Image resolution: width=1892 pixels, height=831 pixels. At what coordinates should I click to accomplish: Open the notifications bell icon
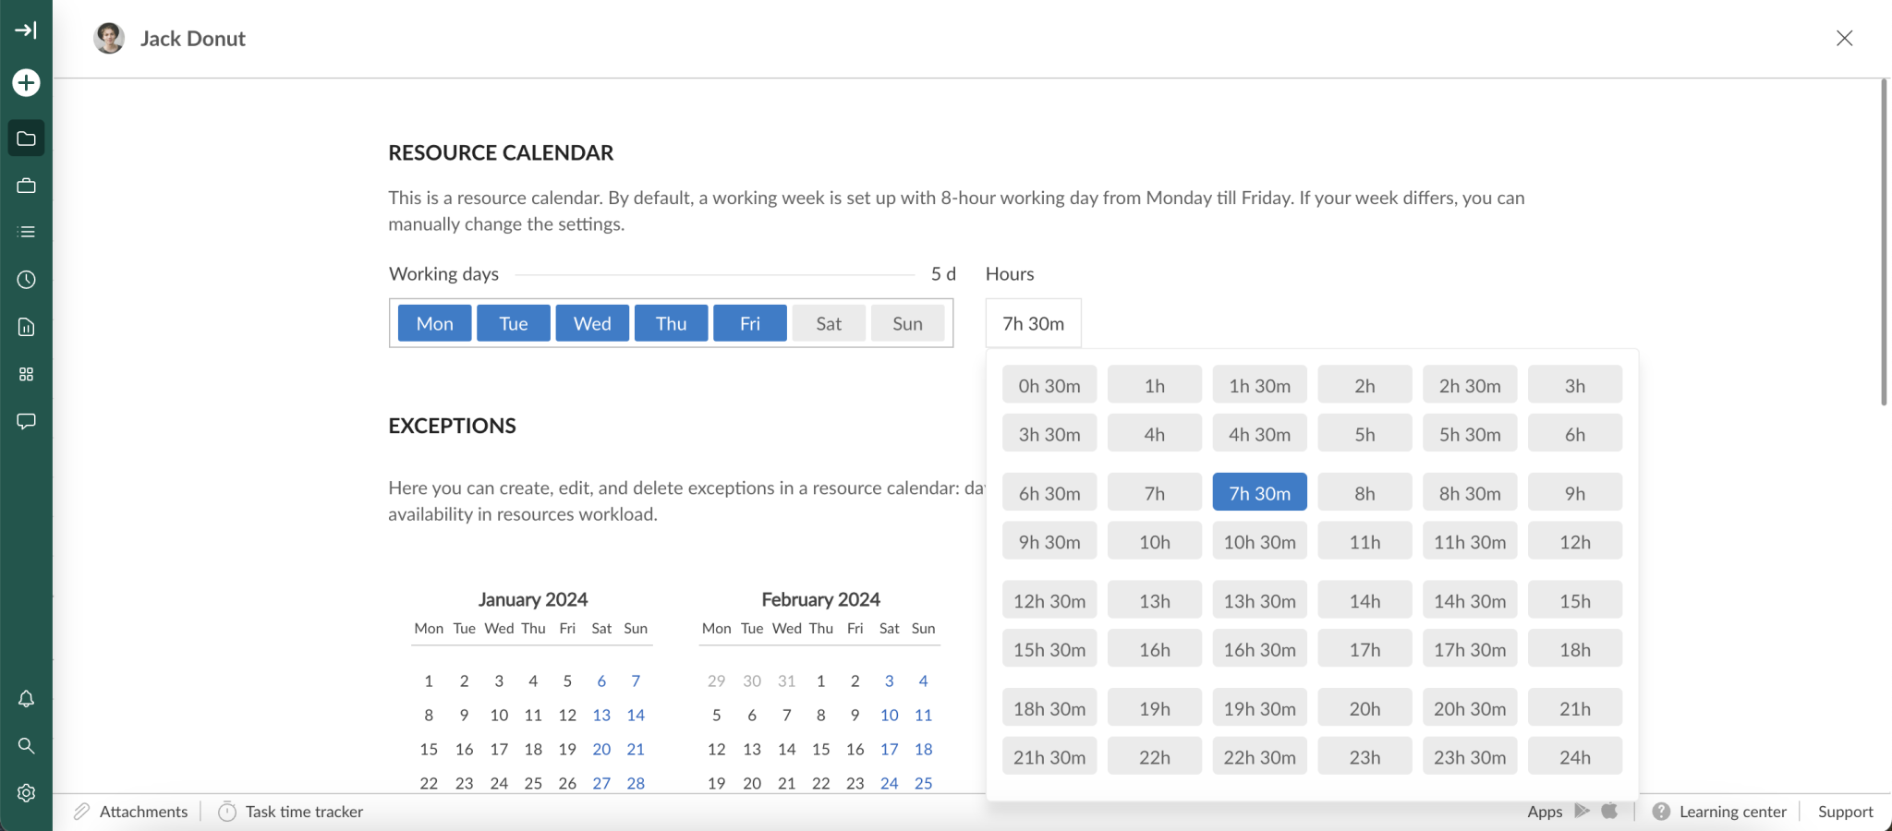tap(26, 699)
